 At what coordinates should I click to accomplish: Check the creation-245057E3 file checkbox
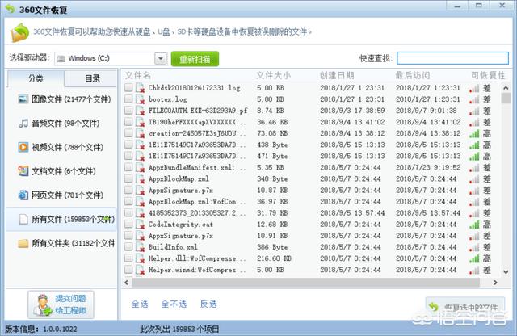click(128, 133)
